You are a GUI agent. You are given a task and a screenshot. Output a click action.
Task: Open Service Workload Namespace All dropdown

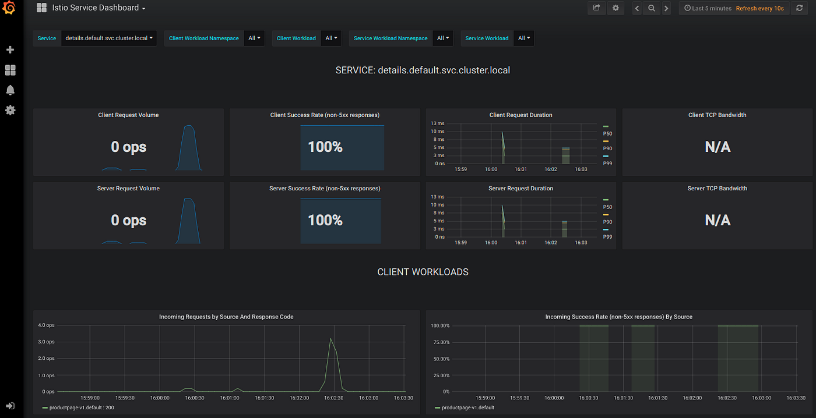click(443, 38)
